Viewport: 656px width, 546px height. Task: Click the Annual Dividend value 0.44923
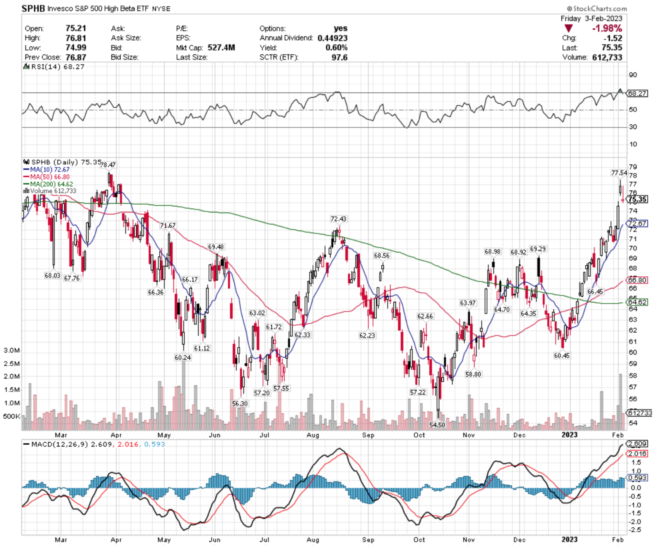(332, 38)
